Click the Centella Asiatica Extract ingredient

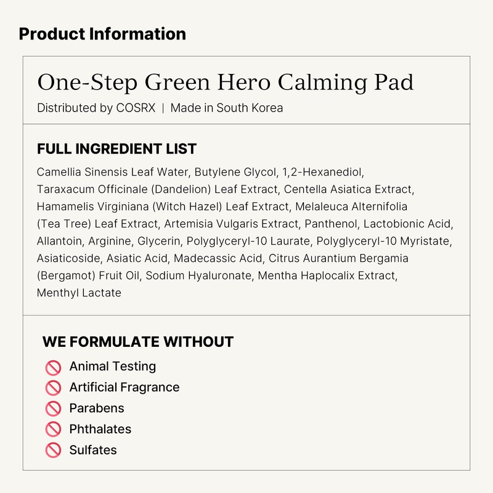pos(349,189)
